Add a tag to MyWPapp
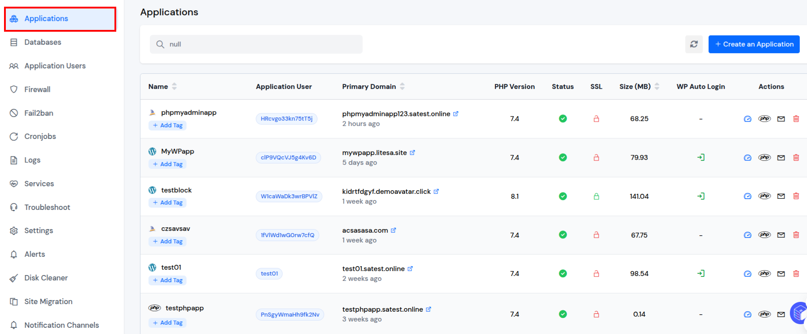Viewport: 807px width, 334px height. 168,164
